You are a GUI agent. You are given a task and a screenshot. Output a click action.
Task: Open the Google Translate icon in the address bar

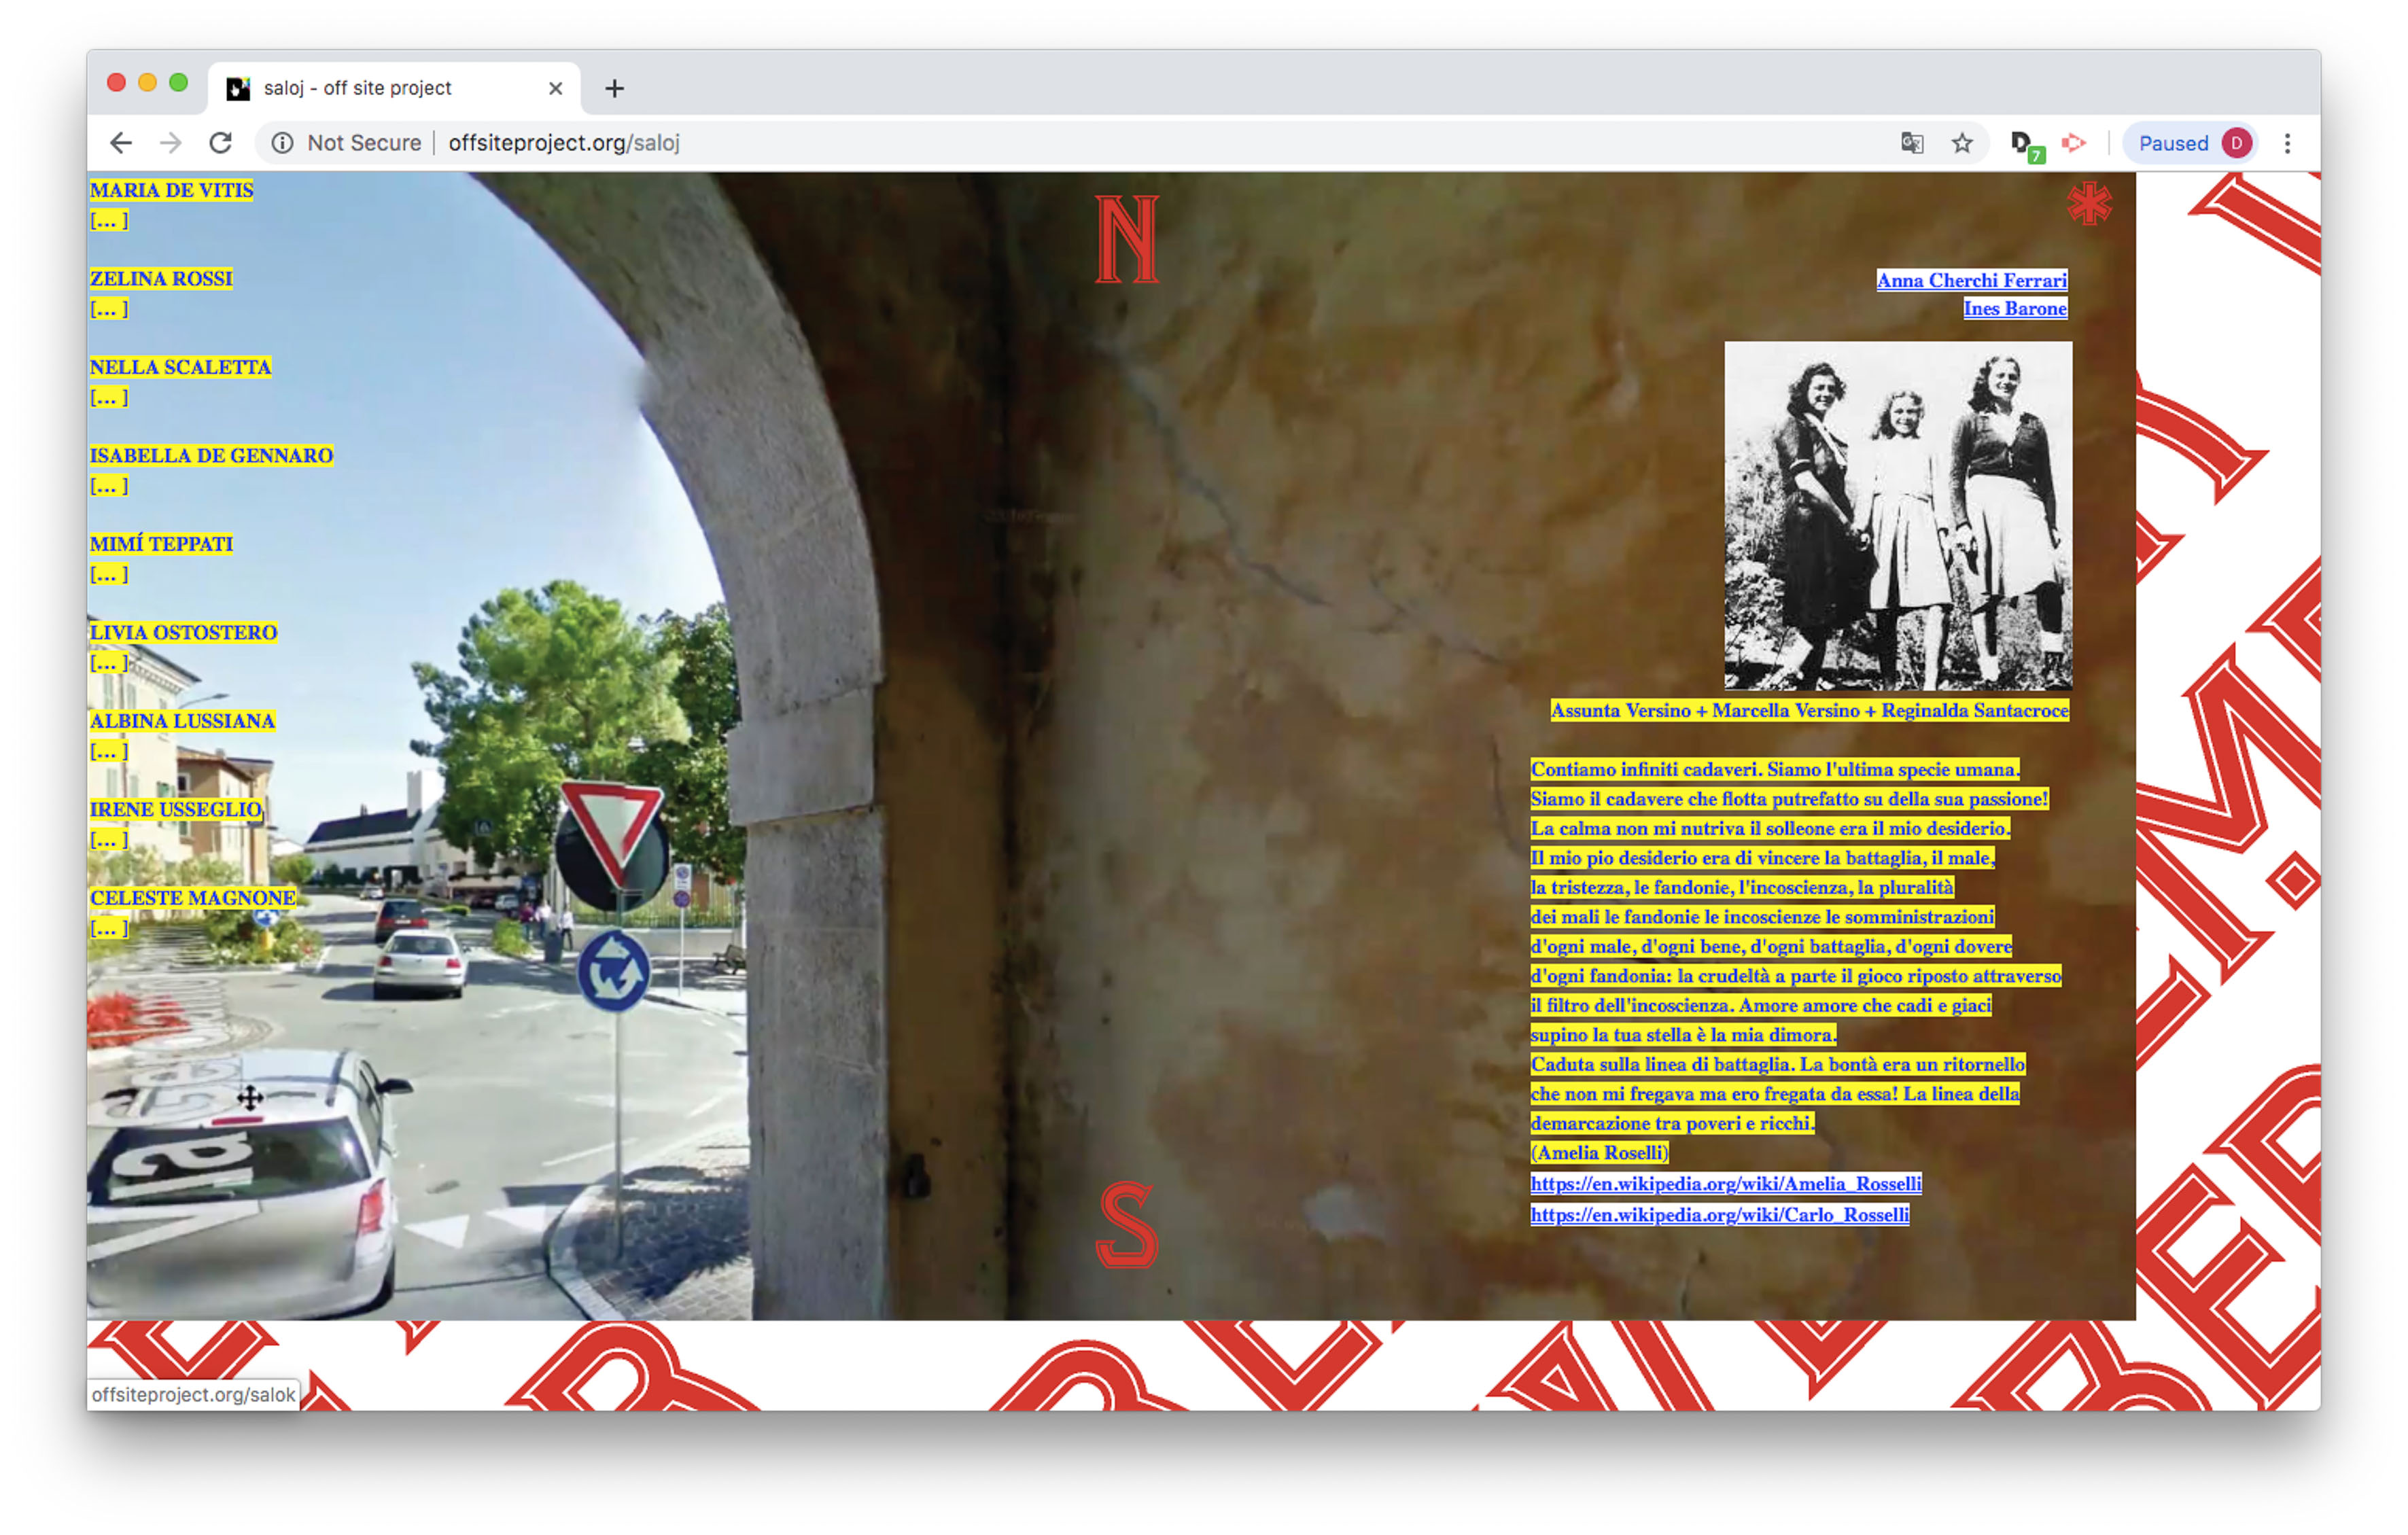1911,143
